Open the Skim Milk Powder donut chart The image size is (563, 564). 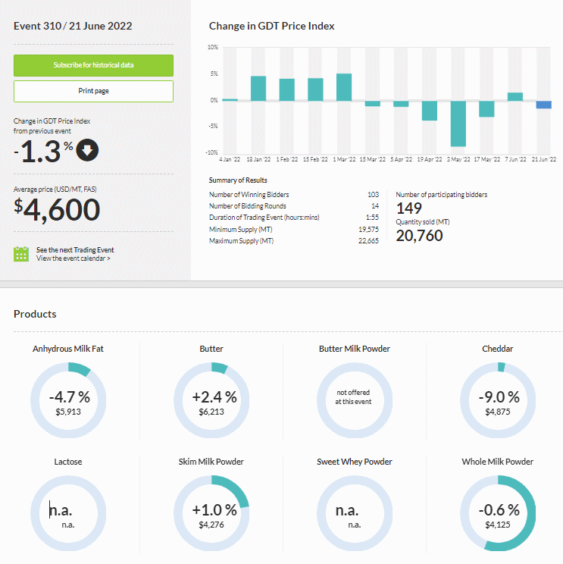tap(211, 513)
